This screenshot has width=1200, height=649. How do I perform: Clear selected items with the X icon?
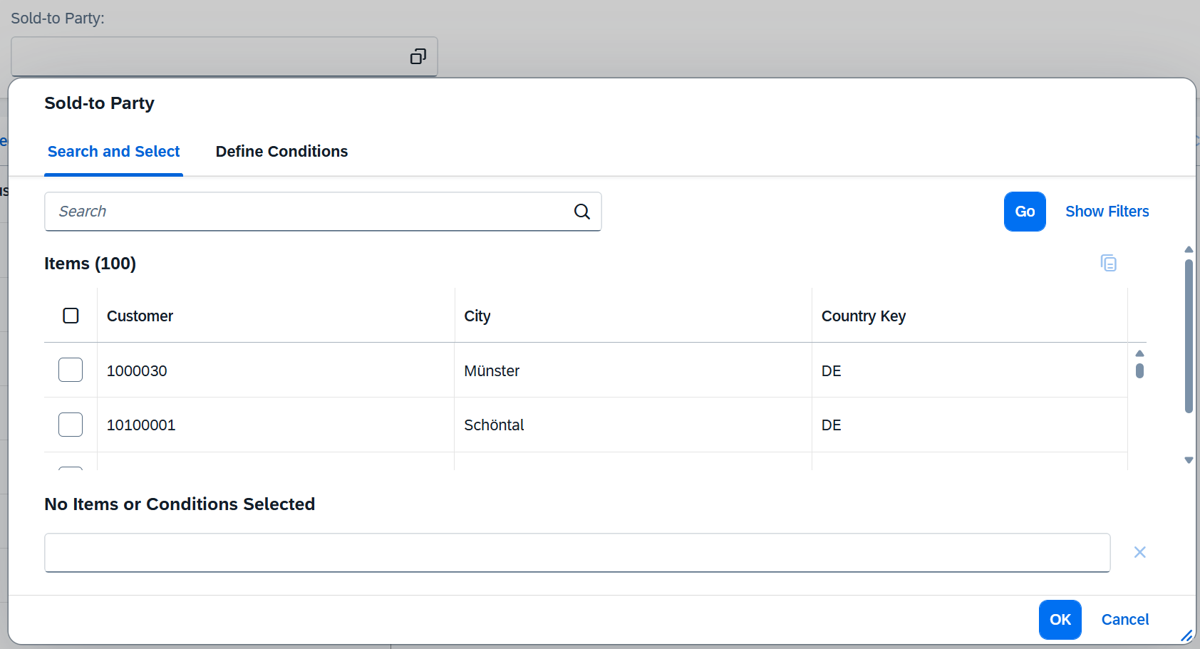1139,552
